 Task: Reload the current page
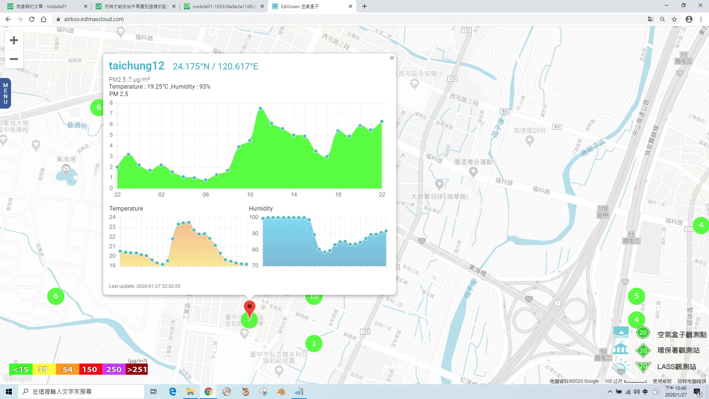coord(32,19)
